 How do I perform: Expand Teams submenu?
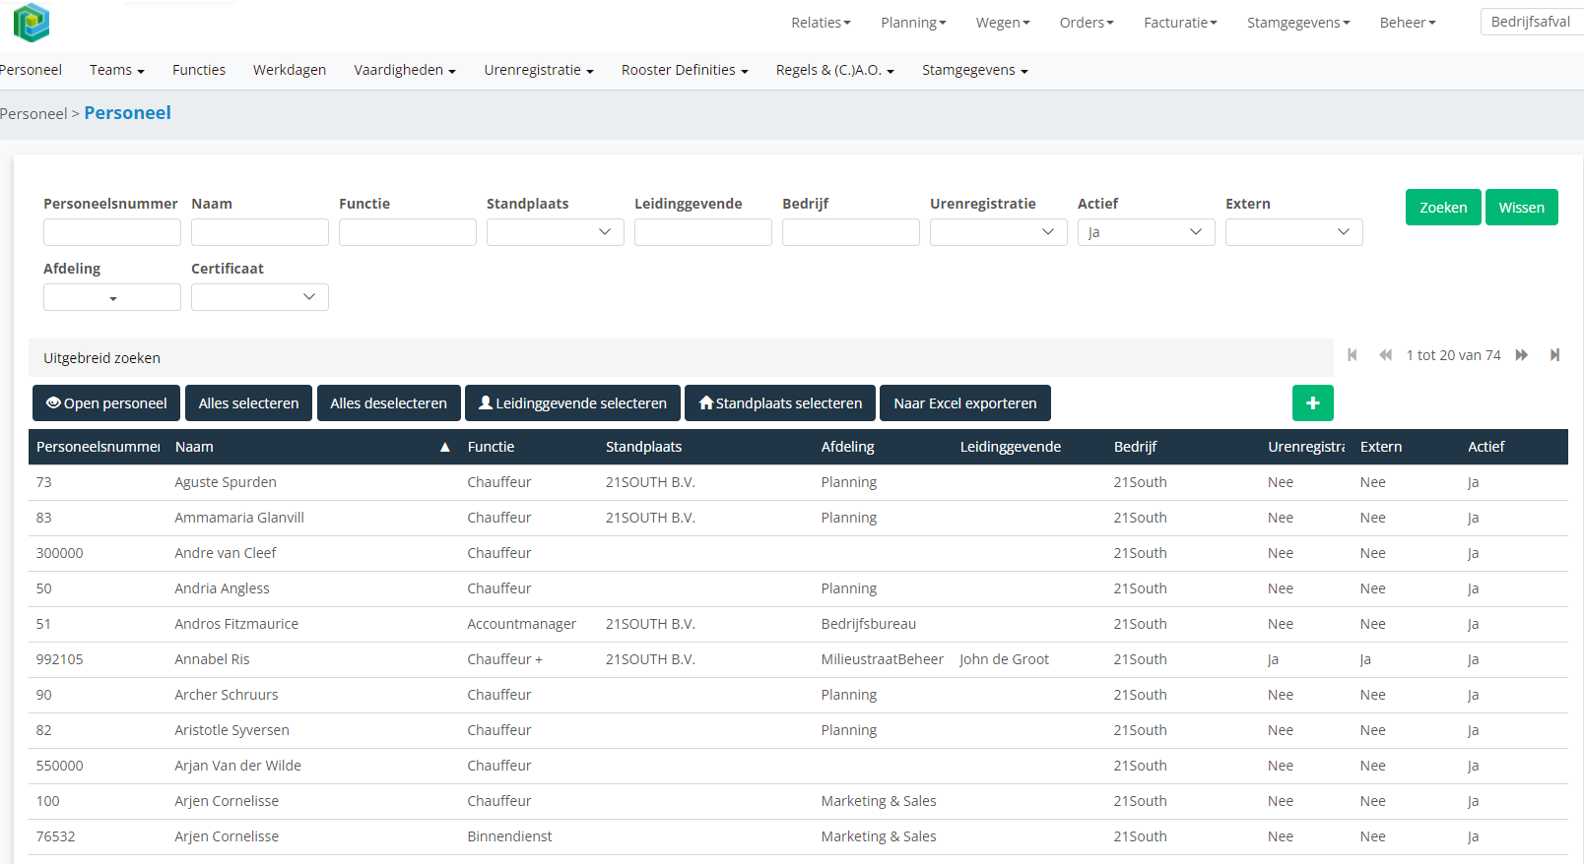(117, 70)
